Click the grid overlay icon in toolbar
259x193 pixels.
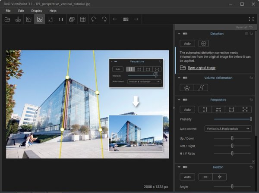[x=83, y=19]
